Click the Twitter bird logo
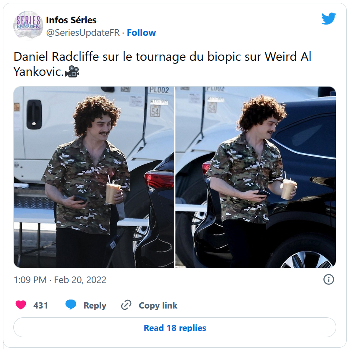This screenshot has height=351, width=350. pos(329,19)
